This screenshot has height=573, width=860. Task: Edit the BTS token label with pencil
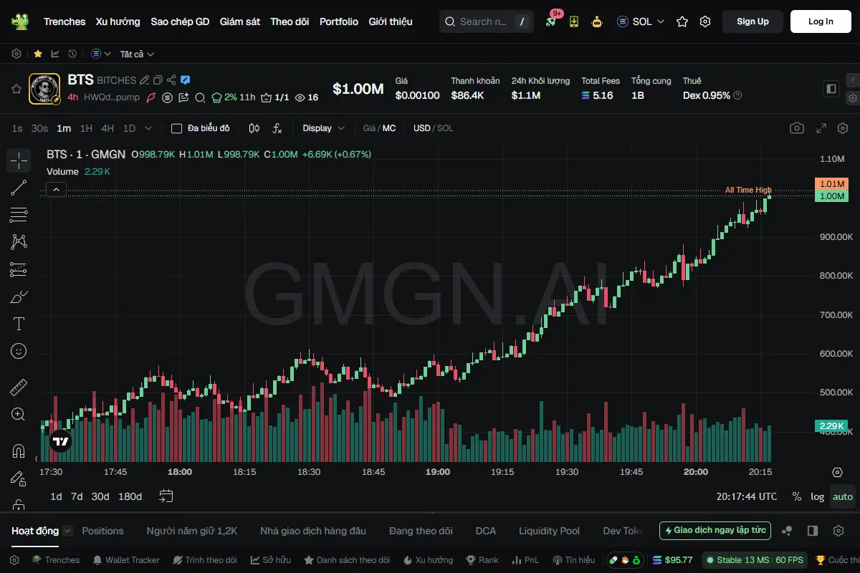(144, 80)
